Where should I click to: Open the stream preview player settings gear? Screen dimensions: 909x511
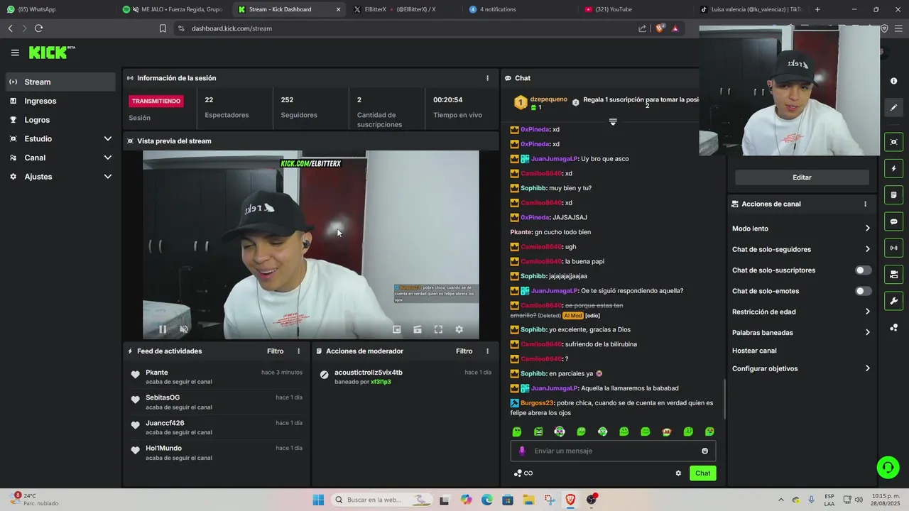click(x=459, y=329)
